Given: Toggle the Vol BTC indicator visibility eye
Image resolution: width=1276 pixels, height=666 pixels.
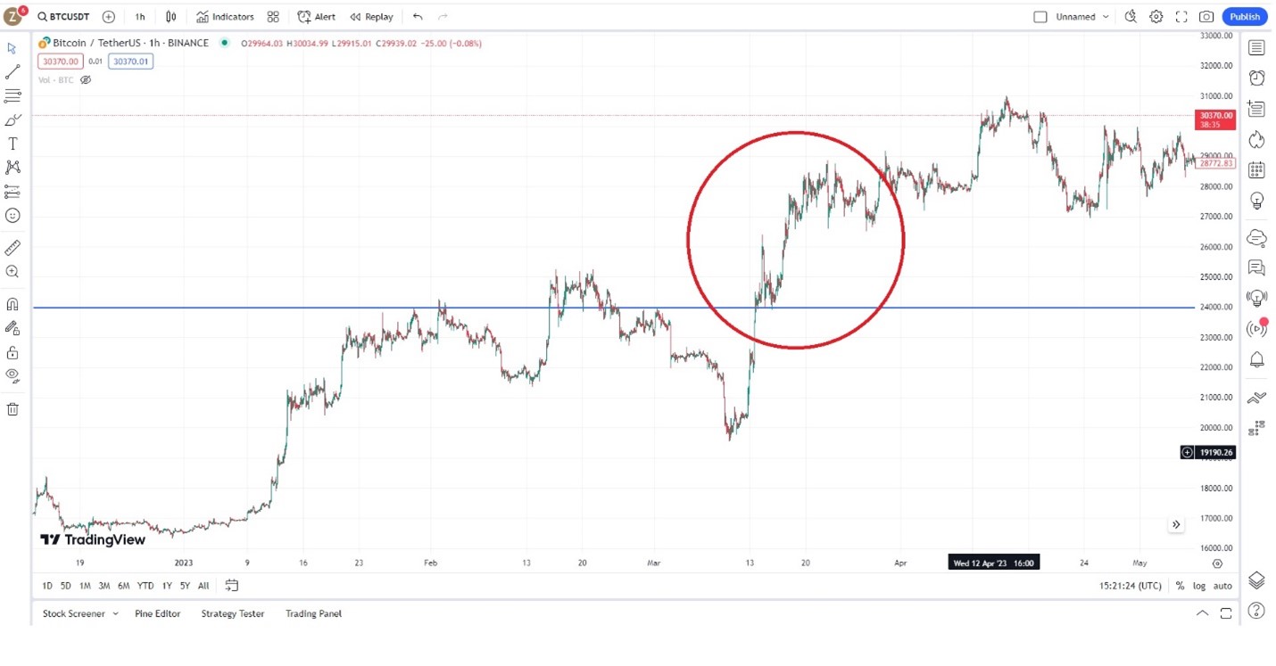Looking at the screenshot, I should pos(86,80).
